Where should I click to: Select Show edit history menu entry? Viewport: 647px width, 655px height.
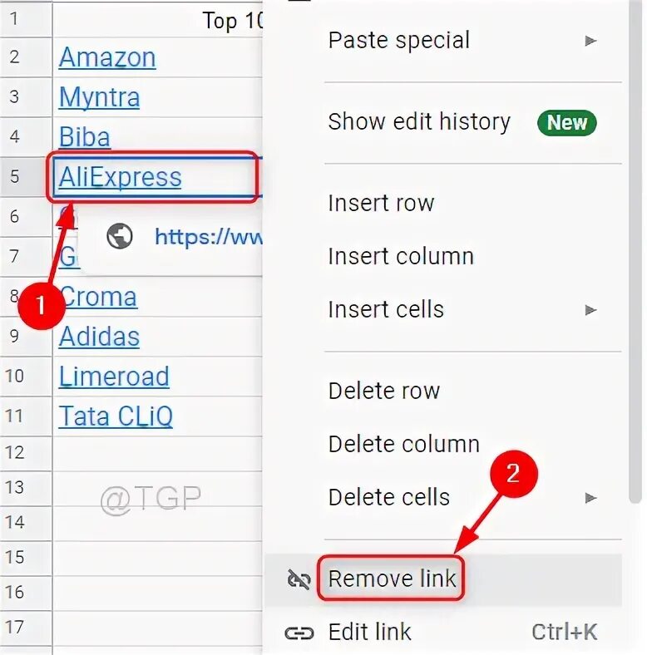pyautogui.click(x=443, y=122)
